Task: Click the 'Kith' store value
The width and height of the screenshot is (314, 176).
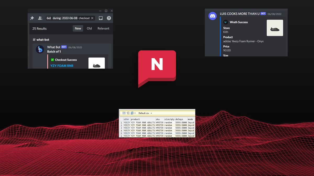Action: pyautogui.click(x=226, y=32)
